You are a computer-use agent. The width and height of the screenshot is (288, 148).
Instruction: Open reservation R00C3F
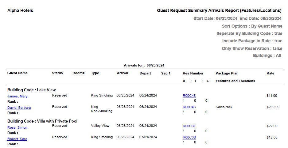pos(189,126)
